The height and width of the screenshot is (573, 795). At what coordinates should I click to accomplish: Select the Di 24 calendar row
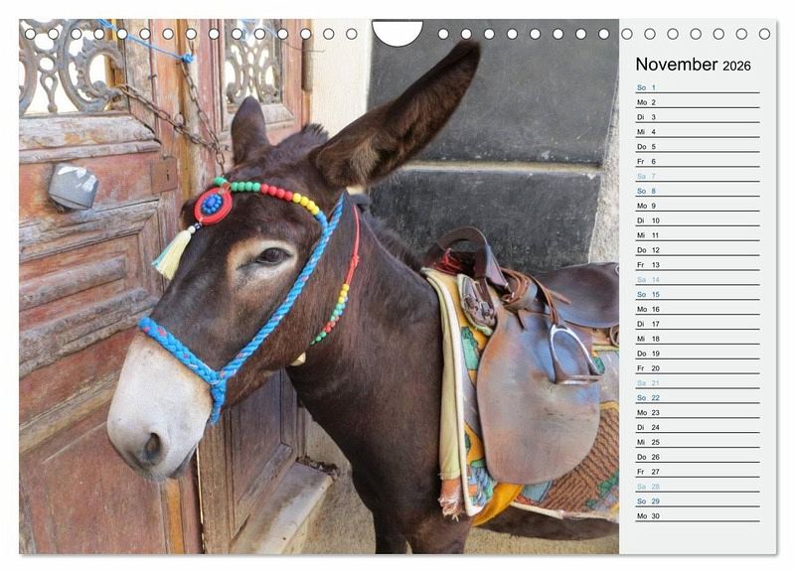pos(698,427)
